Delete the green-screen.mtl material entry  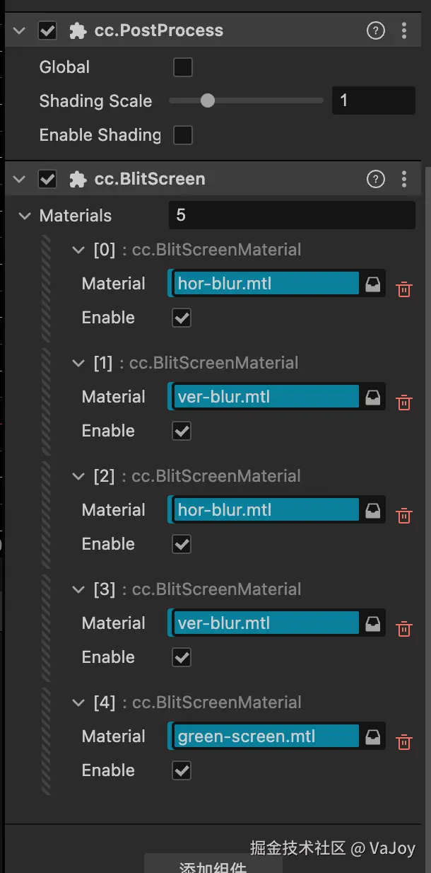[404, 742]
